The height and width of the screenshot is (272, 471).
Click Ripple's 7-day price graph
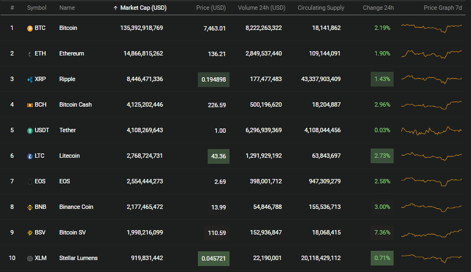tap(431, 79)
